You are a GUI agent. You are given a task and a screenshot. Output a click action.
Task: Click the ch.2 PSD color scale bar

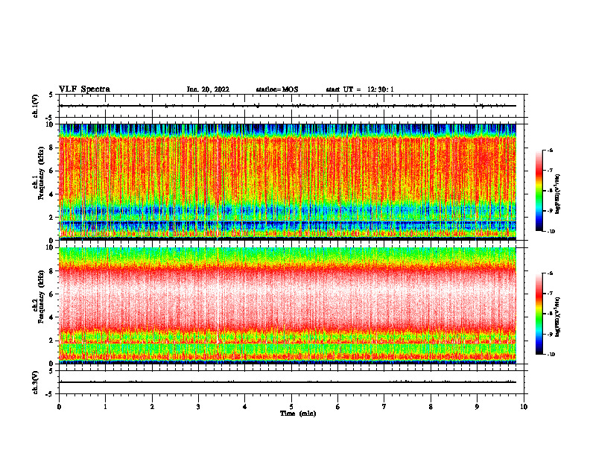[x=539, y=314]
